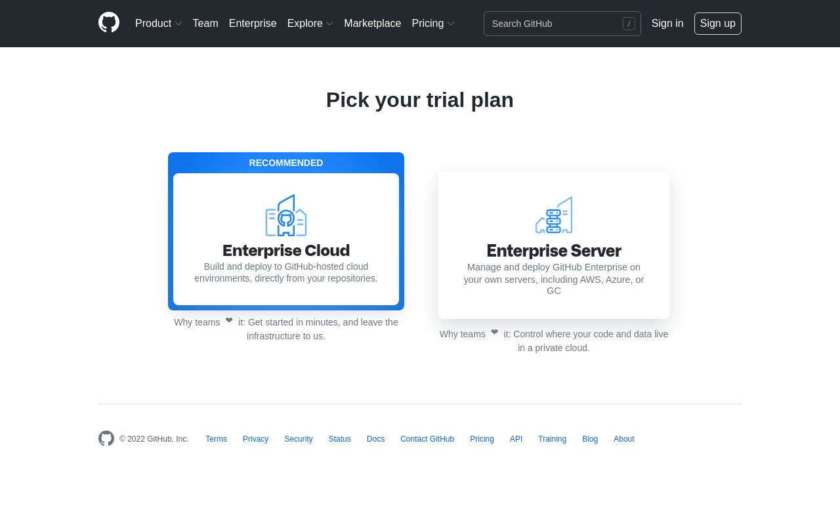840x525 pixels.
Task: Focus the Search GitHub field
Action: tap(562, 24)
